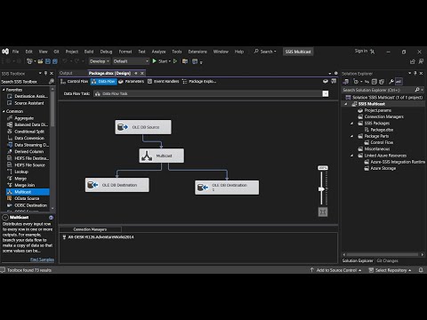The image size is (427, 320).
Task: Click Collapse All in Solution Explorer toolbar
Action: coord(375,82)
